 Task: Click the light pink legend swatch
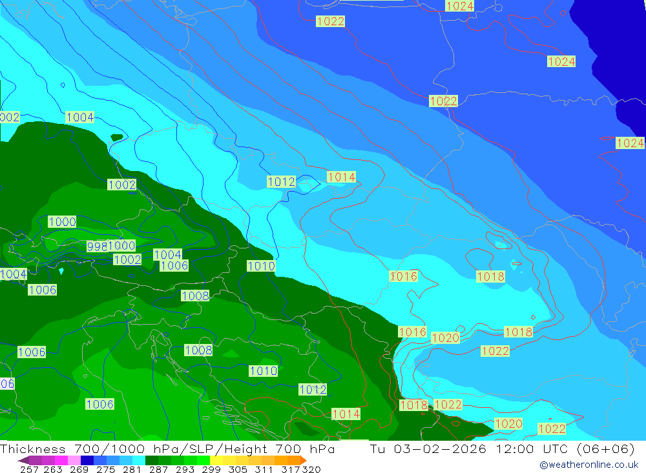pos(74,460)
